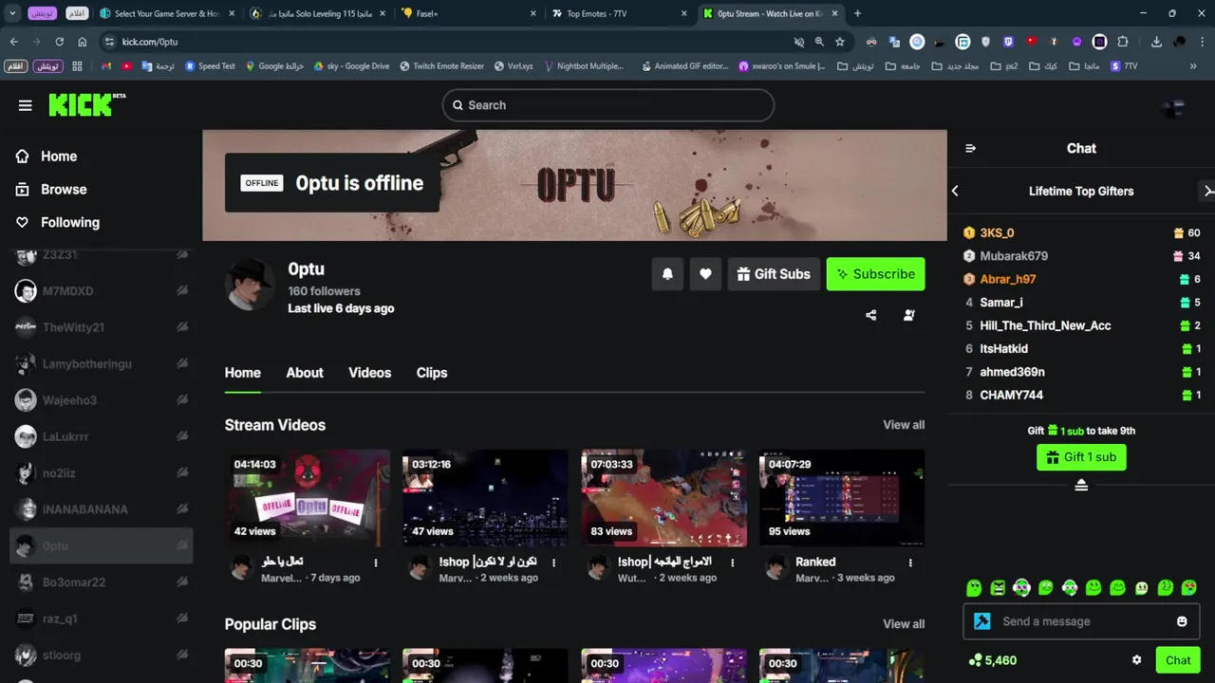Open options menu for 47 views video

pyautogui.click(x=554, y=563)
